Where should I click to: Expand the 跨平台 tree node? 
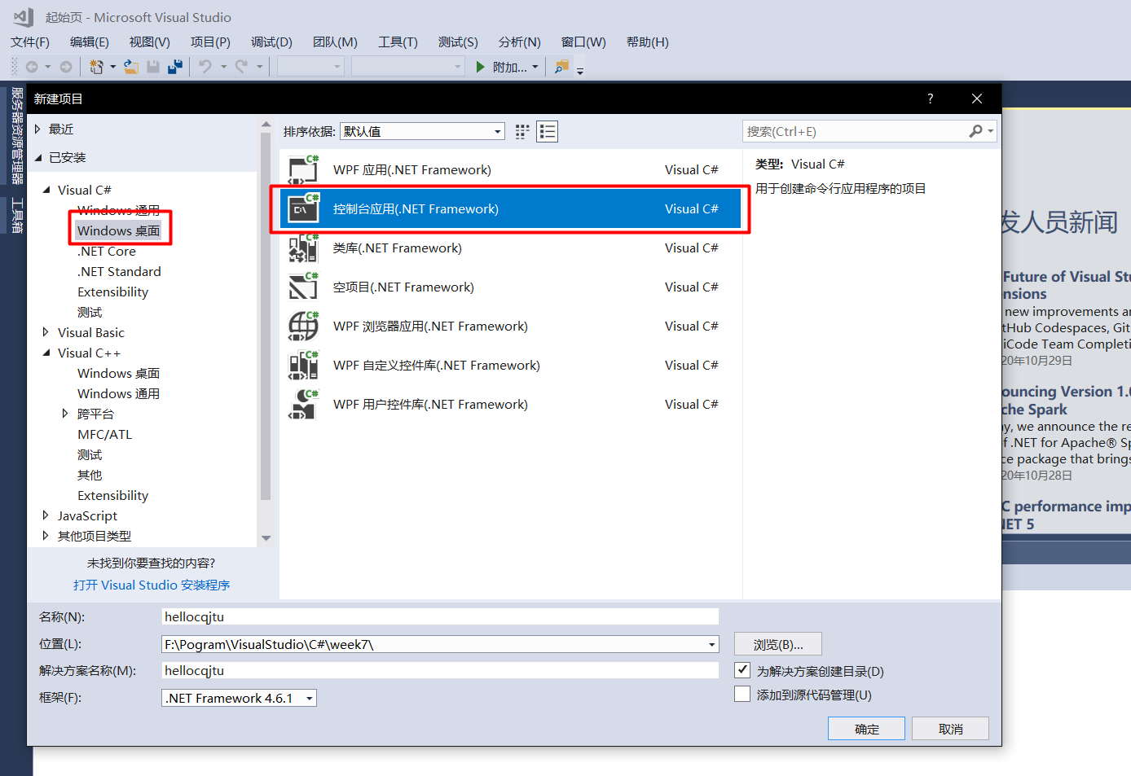[66, 414]
